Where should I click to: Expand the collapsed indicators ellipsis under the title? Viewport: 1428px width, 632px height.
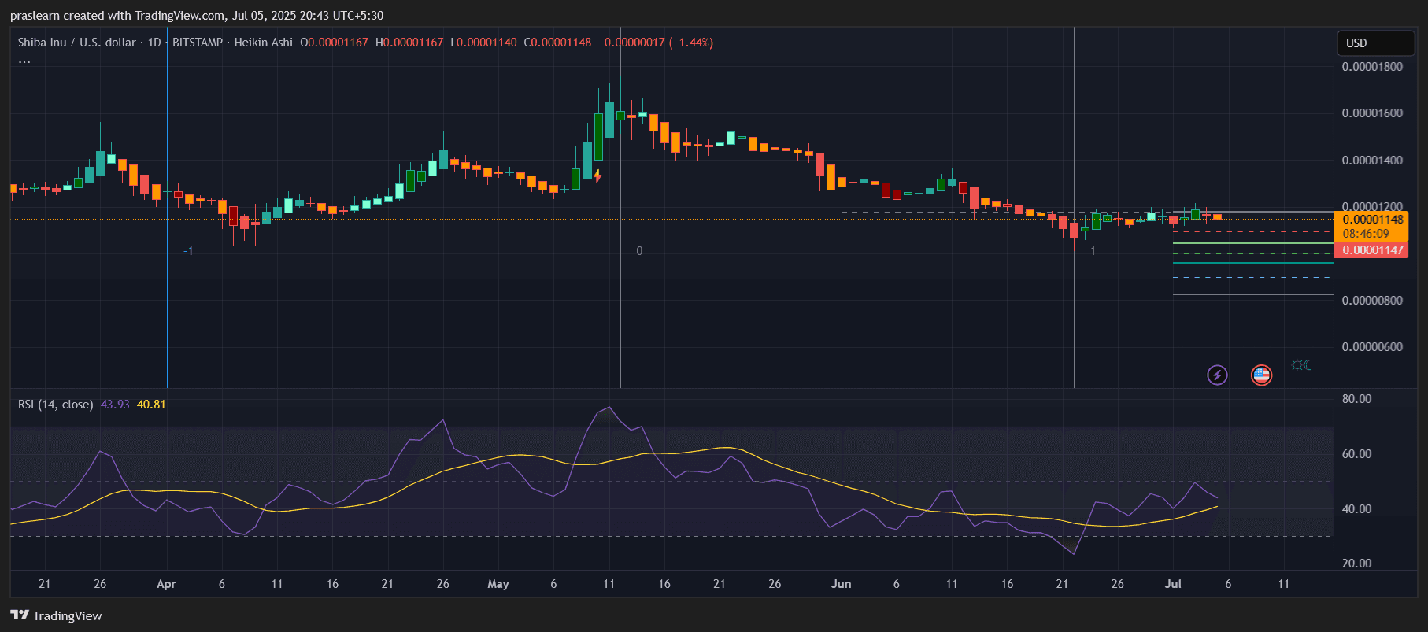24,61
